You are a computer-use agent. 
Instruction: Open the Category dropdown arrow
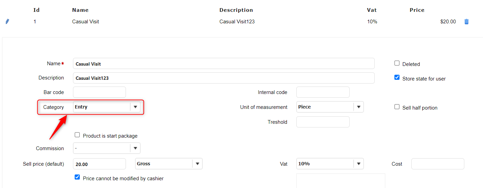coord(135,107)
